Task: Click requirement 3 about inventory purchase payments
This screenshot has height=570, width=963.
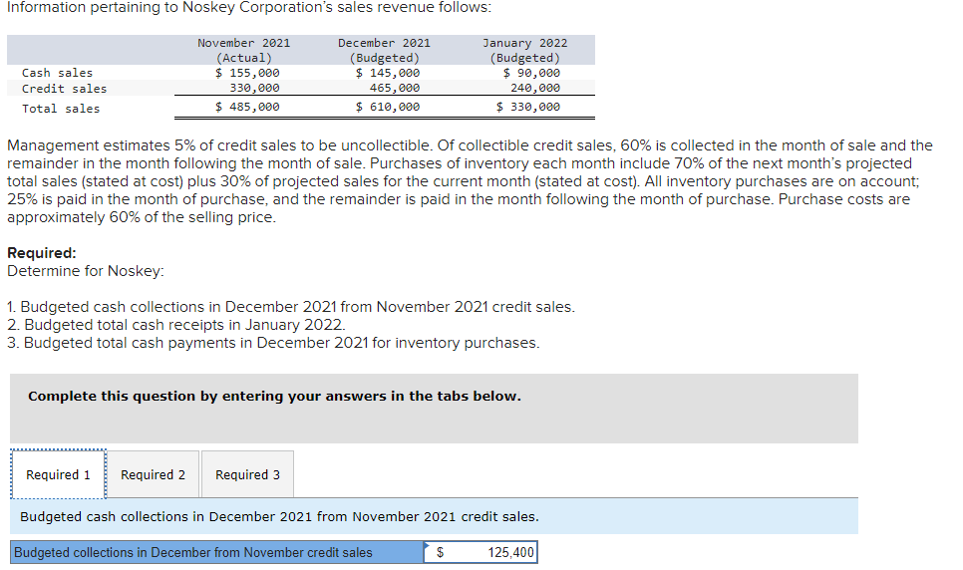Action: [273, 342]
